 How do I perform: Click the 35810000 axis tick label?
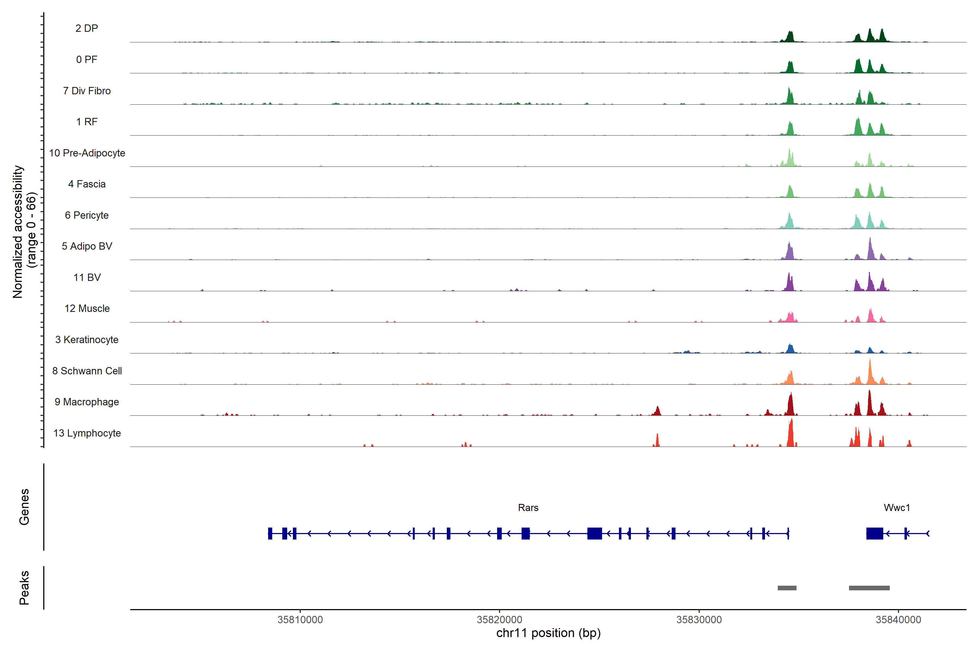300,620
